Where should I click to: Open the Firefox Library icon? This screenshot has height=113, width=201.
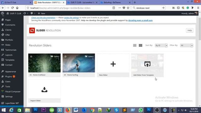pos(174,8)
